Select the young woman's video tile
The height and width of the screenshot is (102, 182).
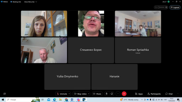(x=44, y=24)
